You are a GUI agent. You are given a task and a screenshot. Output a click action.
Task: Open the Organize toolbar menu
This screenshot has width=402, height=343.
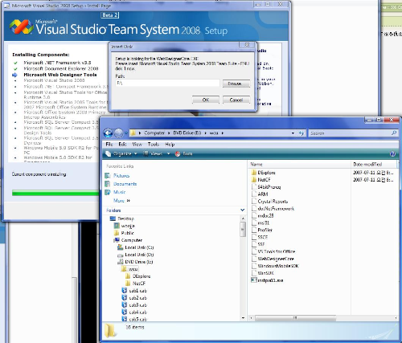(121, 153)
